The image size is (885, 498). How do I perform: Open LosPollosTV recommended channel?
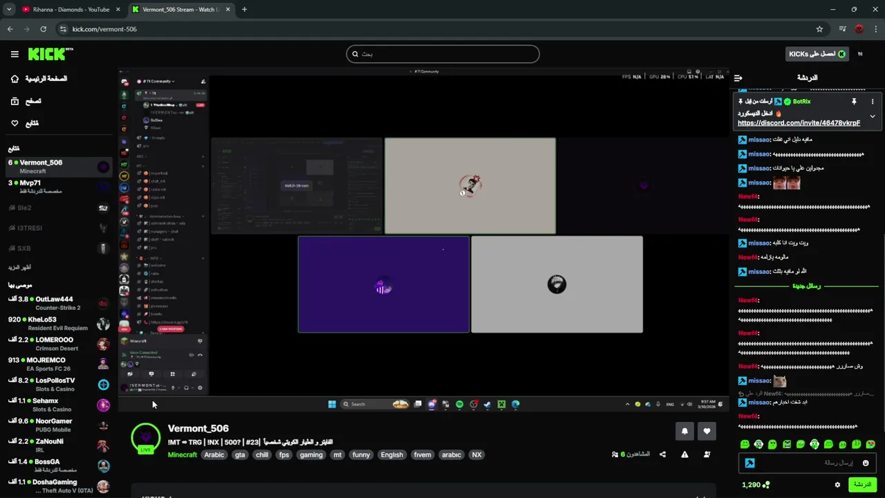point(58,385)
